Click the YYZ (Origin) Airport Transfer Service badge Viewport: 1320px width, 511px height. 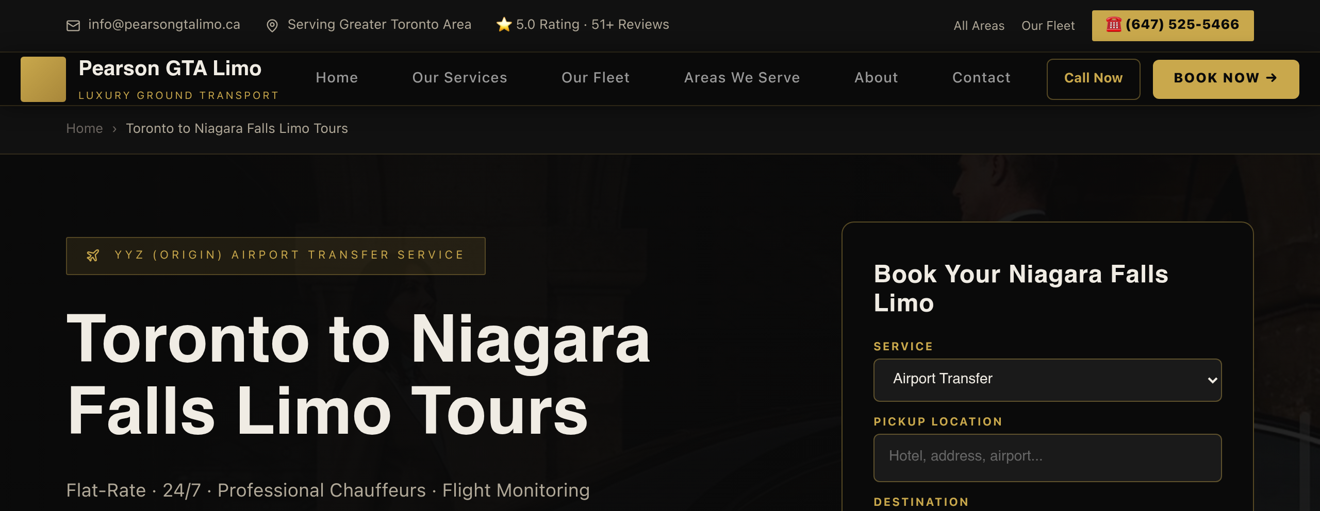pos(275,255)
